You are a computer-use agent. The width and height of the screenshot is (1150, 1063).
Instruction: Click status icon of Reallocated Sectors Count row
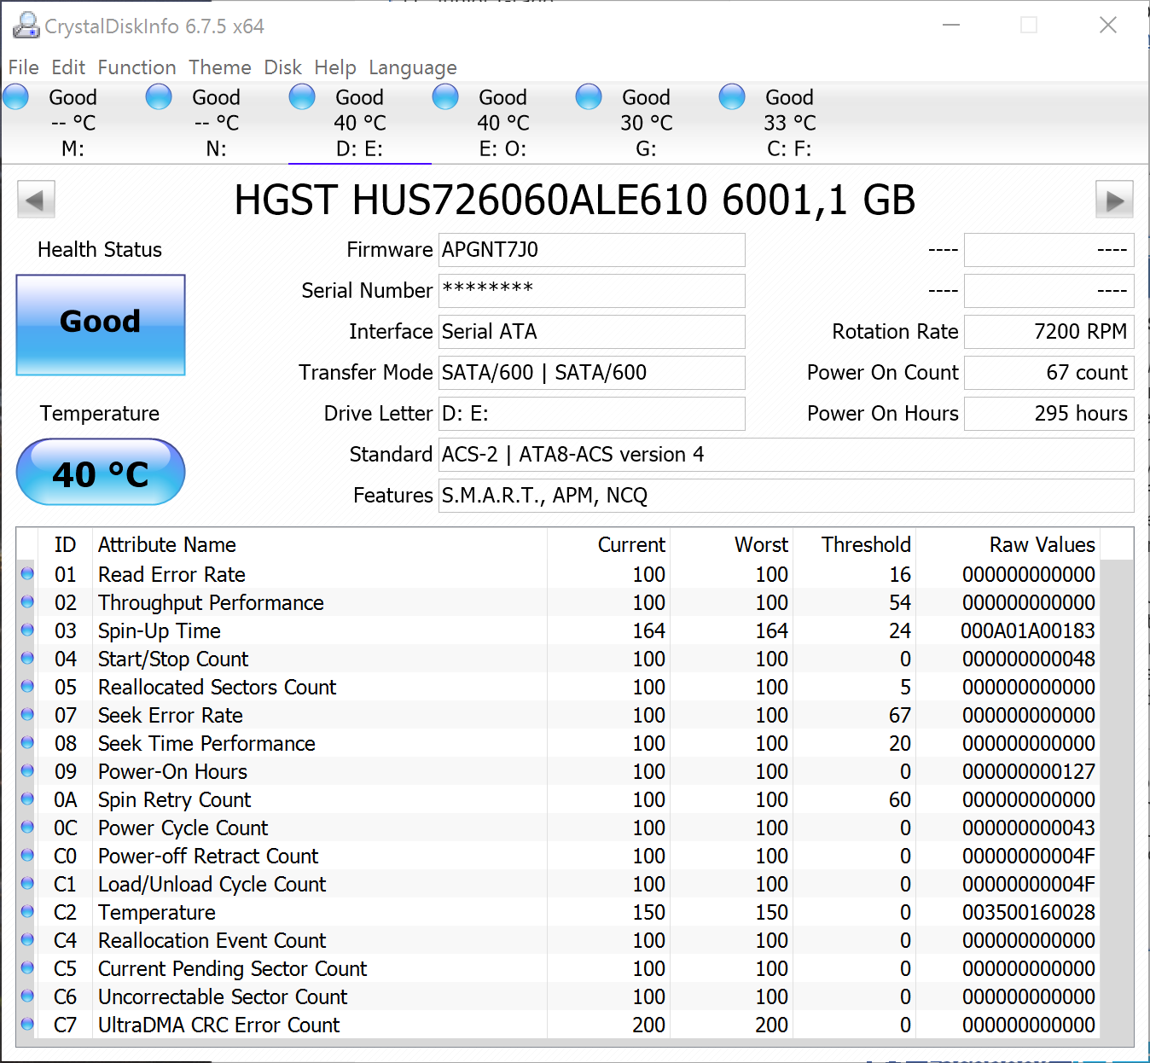coord(27,687)
